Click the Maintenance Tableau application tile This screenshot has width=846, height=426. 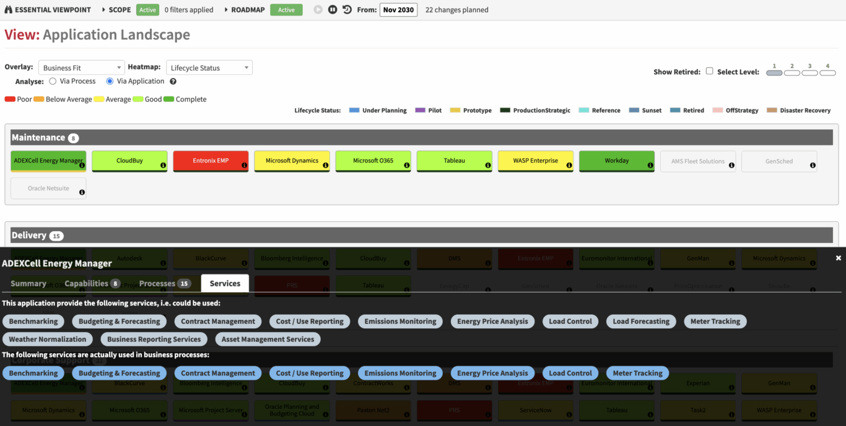tap(454, 161)
